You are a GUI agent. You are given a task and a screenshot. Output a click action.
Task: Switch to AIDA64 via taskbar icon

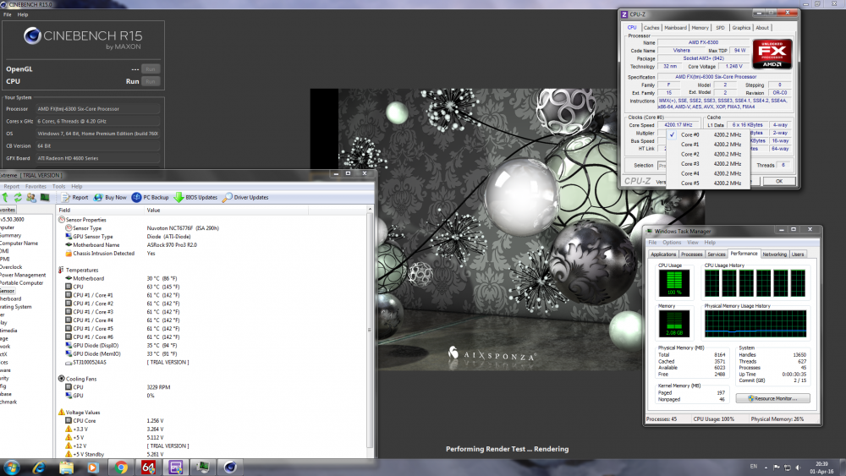[x=148, y=468]
